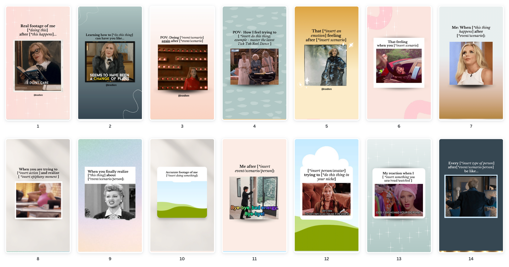Click the page number 2 label

(x=110, y=126)
